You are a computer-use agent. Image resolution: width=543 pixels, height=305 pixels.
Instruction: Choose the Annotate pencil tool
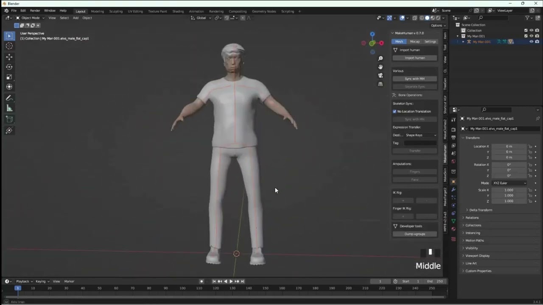coord(9,98)
